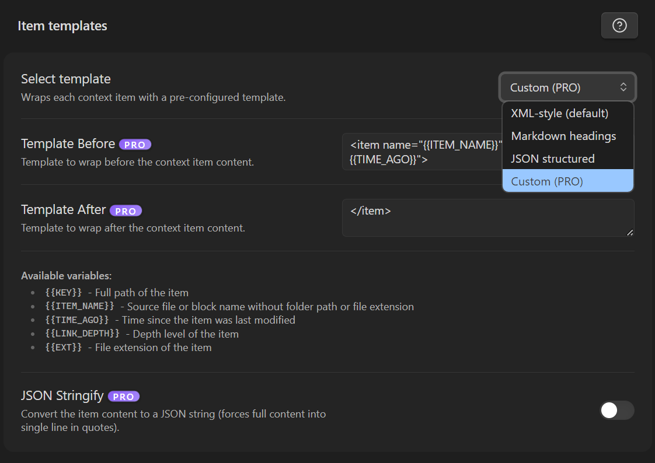Image resolution: width=655 pixels, height=463 pixels.
Task: Click the {{KEY}} variable in list
Action: pos(64,293)
